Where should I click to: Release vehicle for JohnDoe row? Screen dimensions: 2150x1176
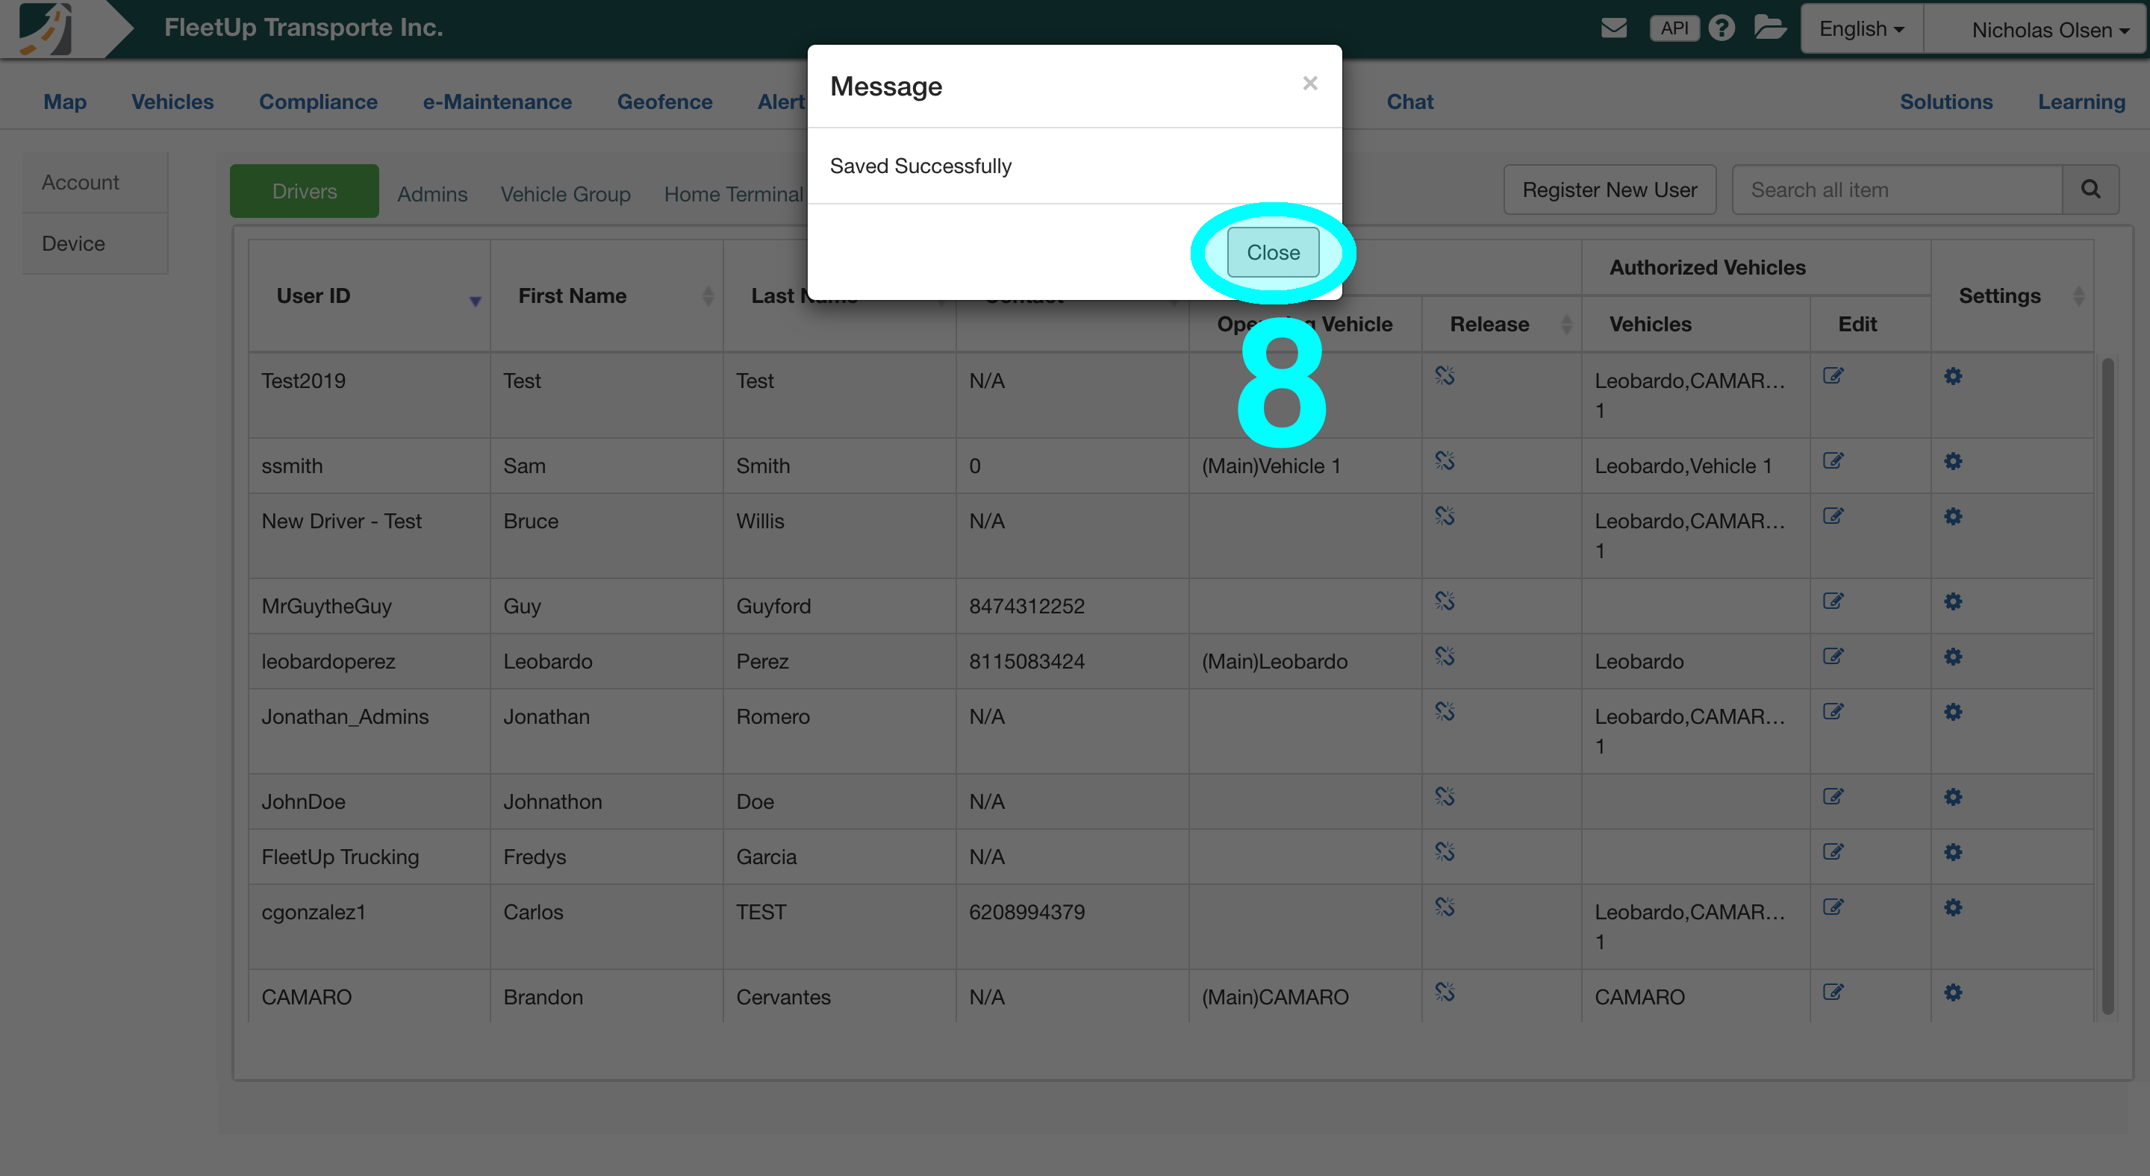pyautogui.click(x=1445, y=796)
